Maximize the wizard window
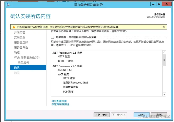Viewport: 174px width, 122px height. point(159,4)
